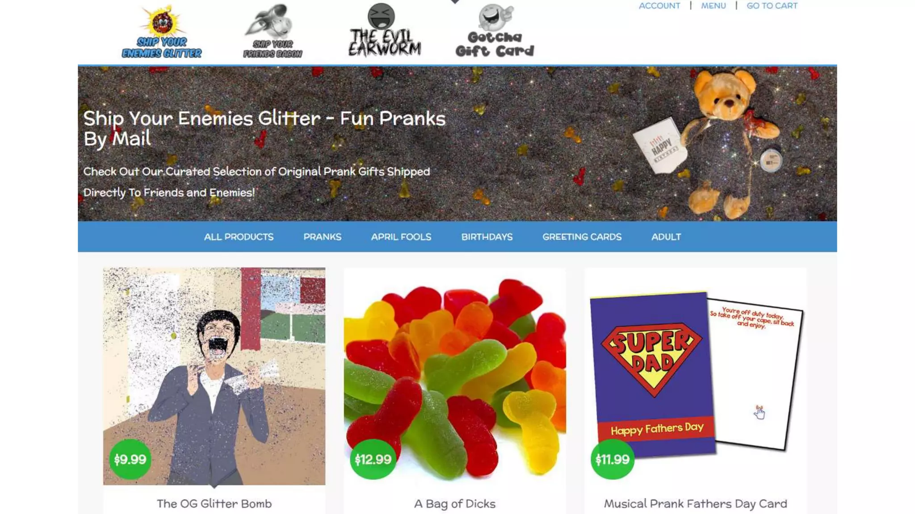This screenshot has width=915, height=514.
Task: Open The OG Glitter Bomb product image
Action: coord(214,376)
